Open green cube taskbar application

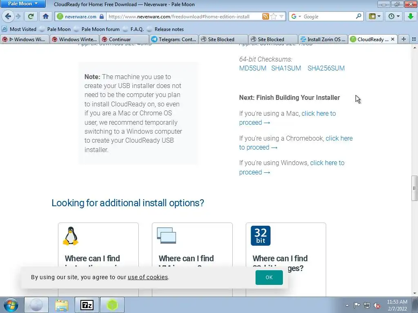(112, 305)
